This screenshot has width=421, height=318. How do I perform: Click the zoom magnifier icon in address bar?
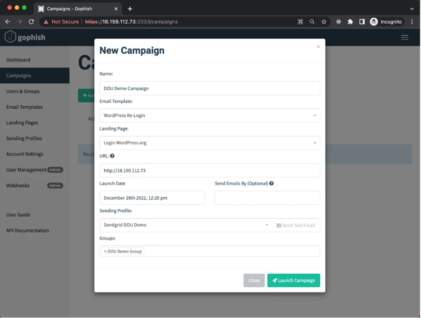pyautogui.click(x=312, y=22)
